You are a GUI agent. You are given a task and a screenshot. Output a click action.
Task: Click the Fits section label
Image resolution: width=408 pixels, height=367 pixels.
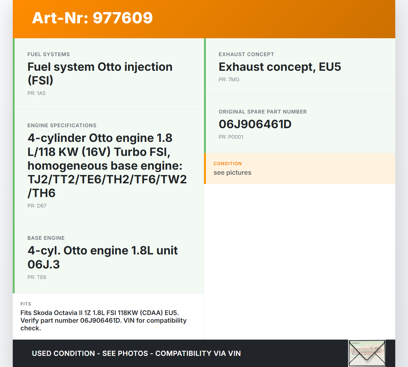coord(26,304)
